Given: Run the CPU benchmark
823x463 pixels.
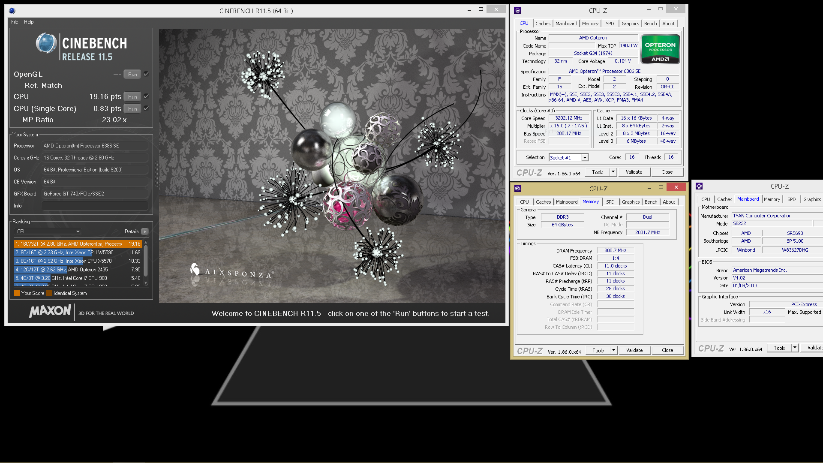Looking at the screenshot, I should click(132, 96).
